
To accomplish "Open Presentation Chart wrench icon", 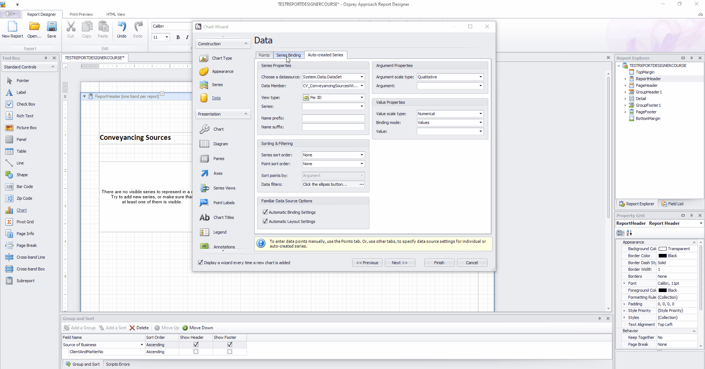I will click(x=205, y=129).
